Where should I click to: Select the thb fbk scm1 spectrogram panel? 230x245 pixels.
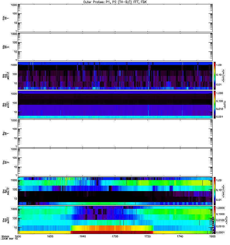click(x=115, y=104)
